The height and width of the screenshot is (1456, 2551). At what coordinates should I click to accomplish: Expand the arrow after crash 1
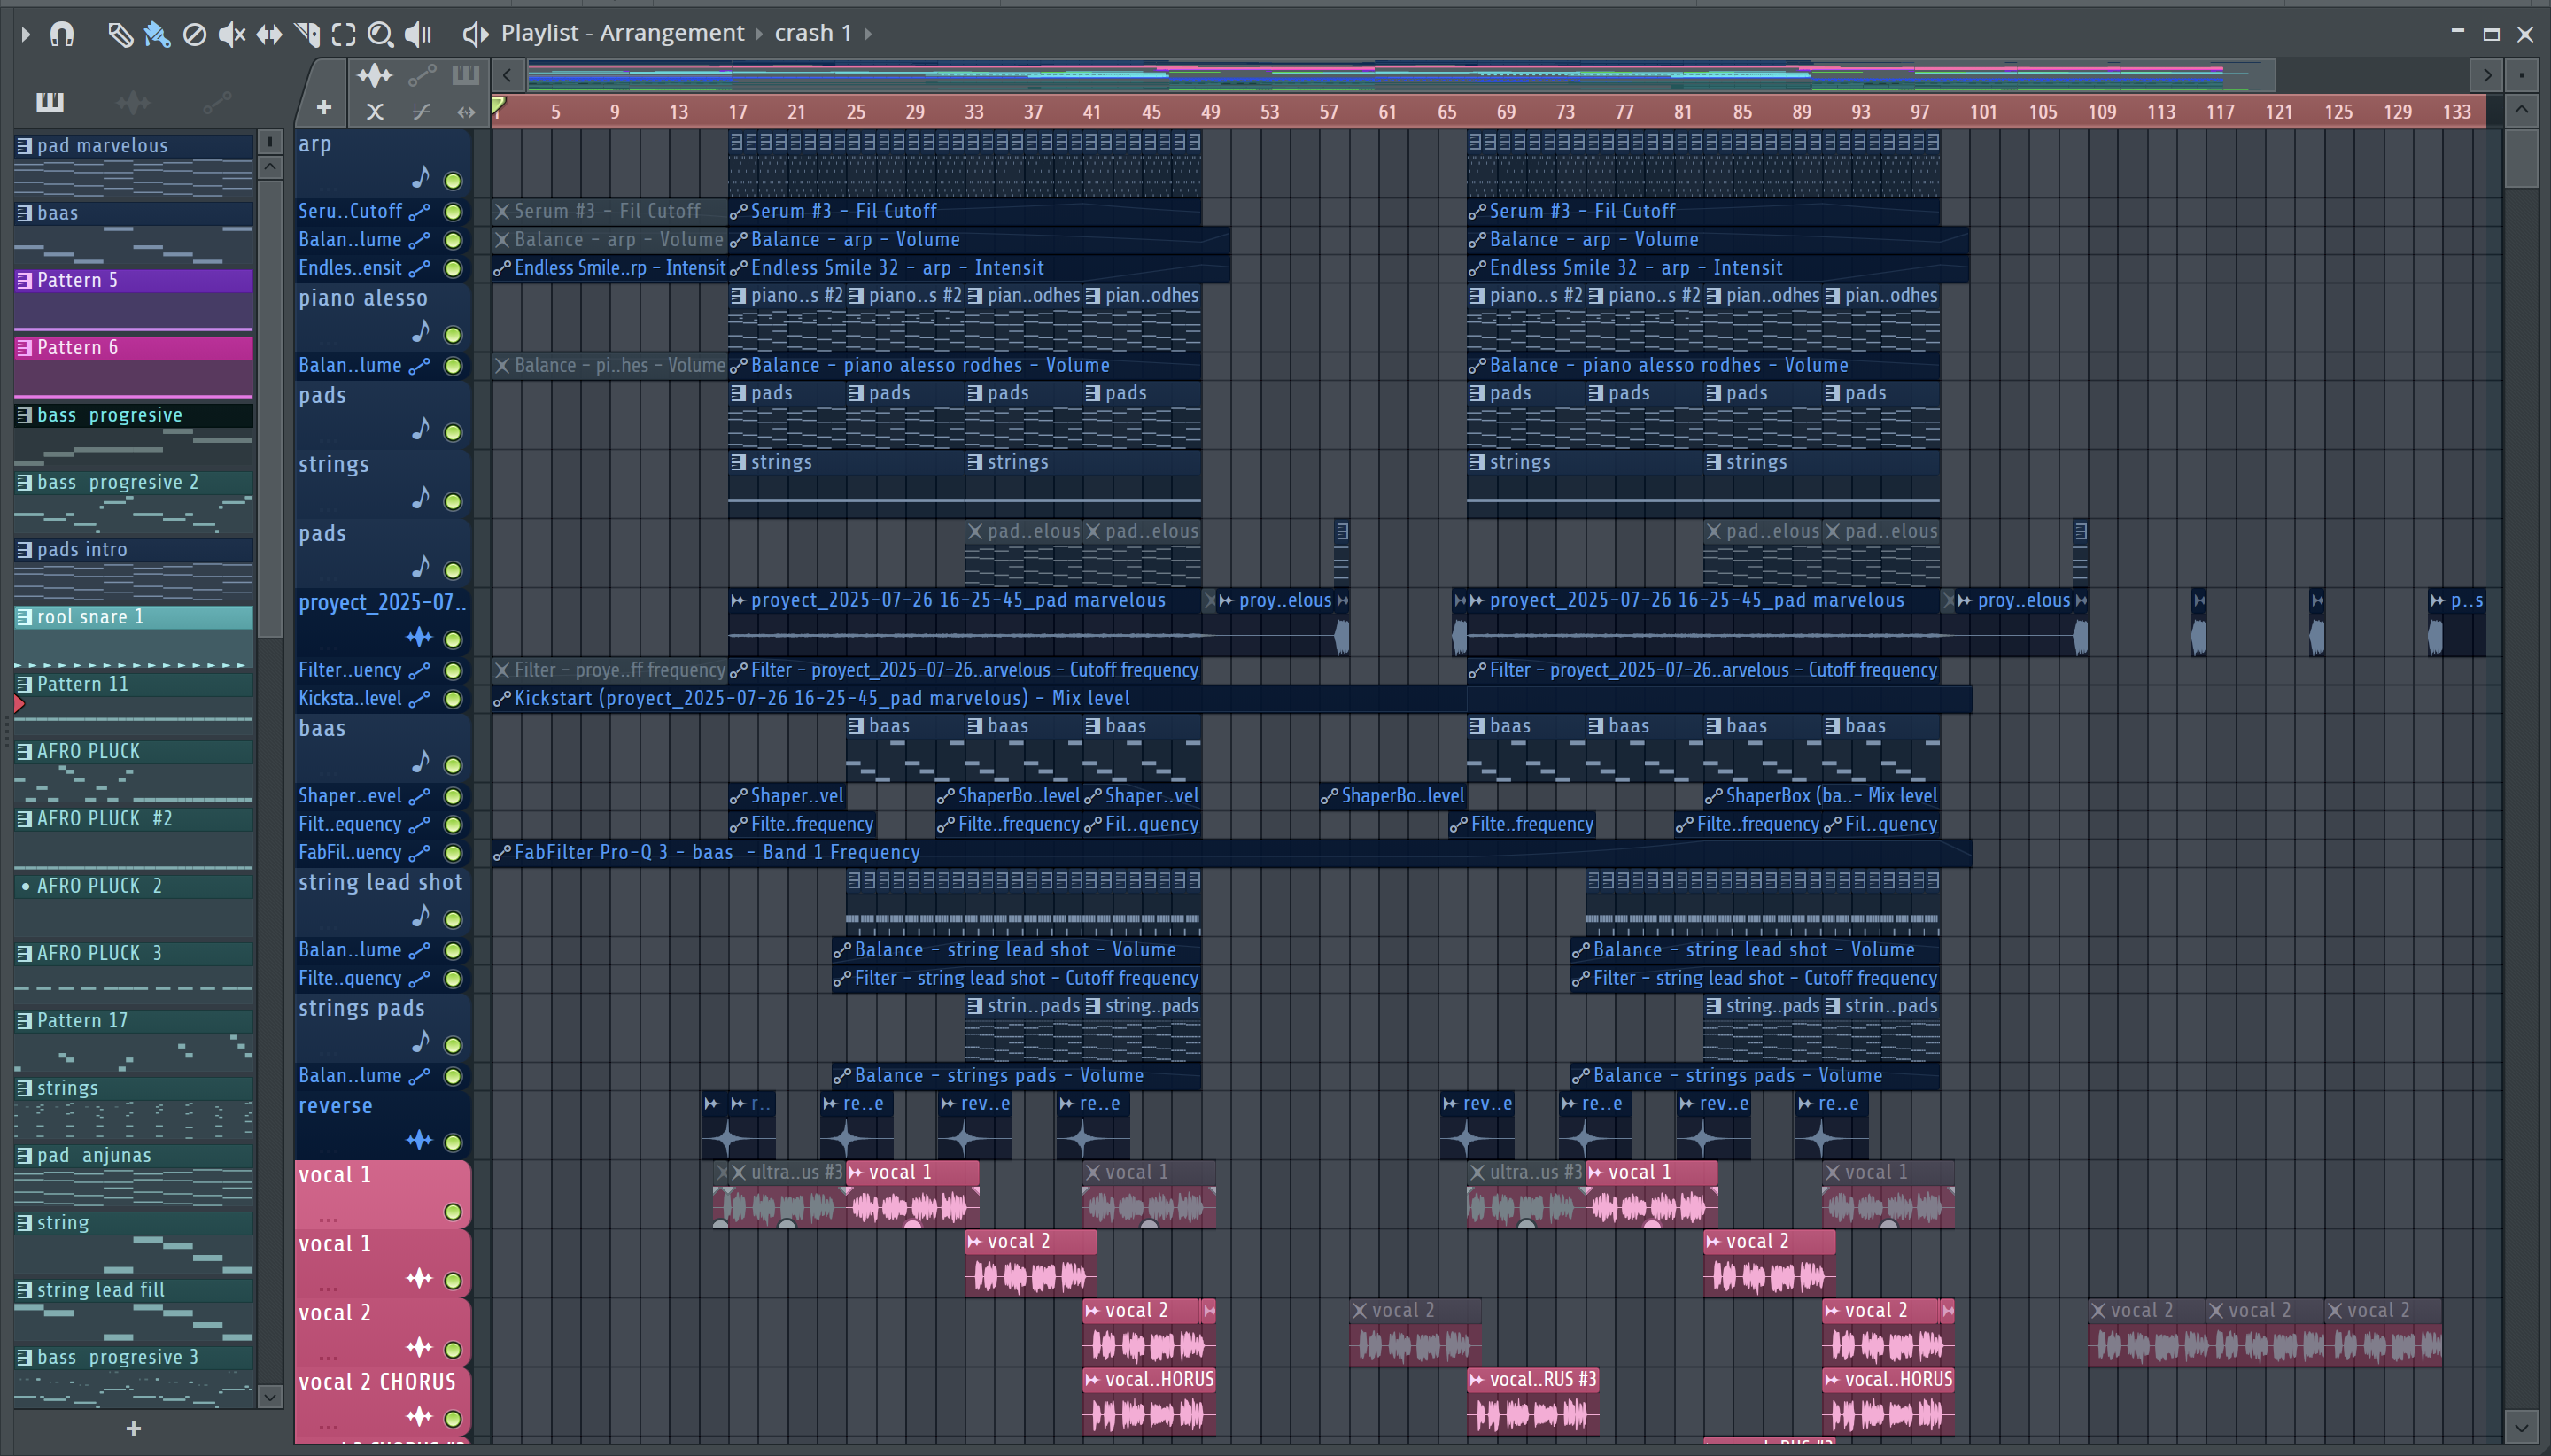pos(868,34)
